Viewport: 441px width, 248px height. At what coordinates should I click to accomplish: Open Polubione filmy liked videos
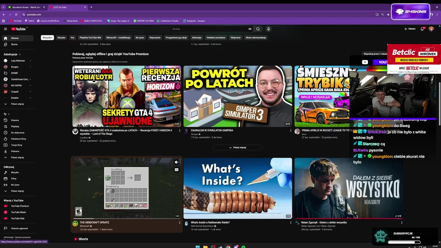(x=18, y=139)
